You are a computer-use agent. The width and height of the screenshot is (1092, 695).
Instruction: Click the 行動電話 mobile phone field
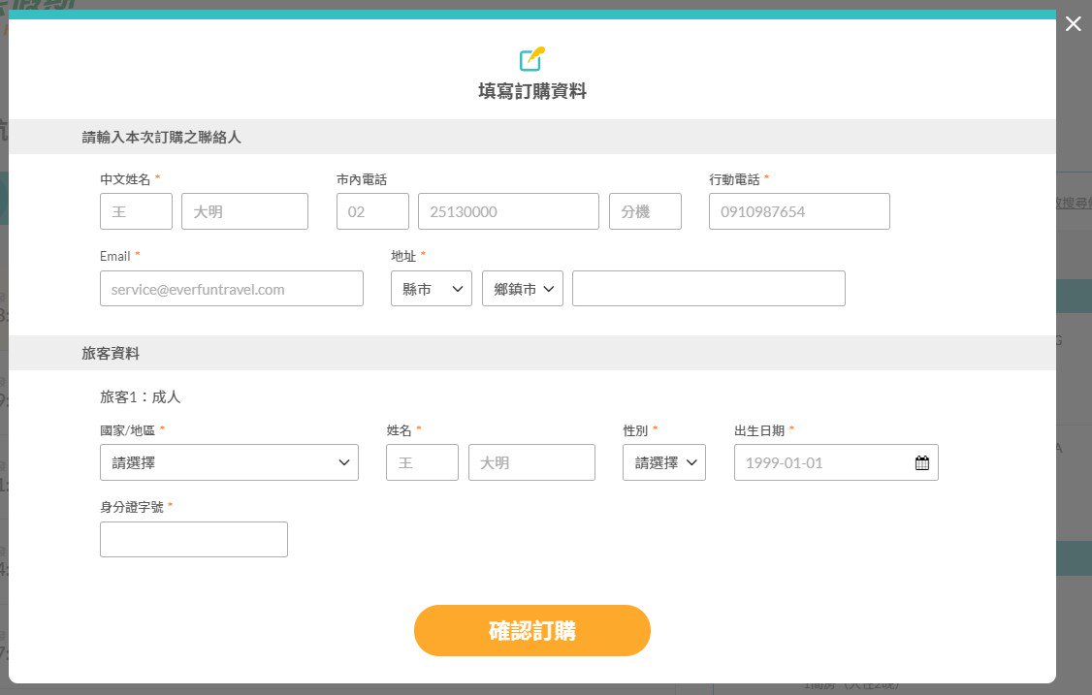click(x=799, y=211)
